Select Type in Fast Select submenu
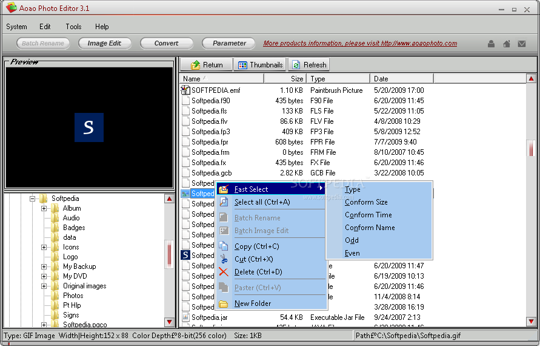This screenshot has height=346, width=540. pos(379,189)
